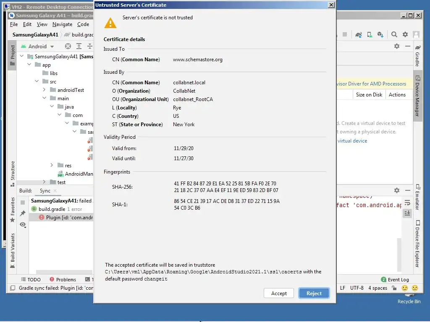The height and width of the screenshot is (322, 430).
Task: Click the locate/select opened file target icon
Action: tap(68, 46)
